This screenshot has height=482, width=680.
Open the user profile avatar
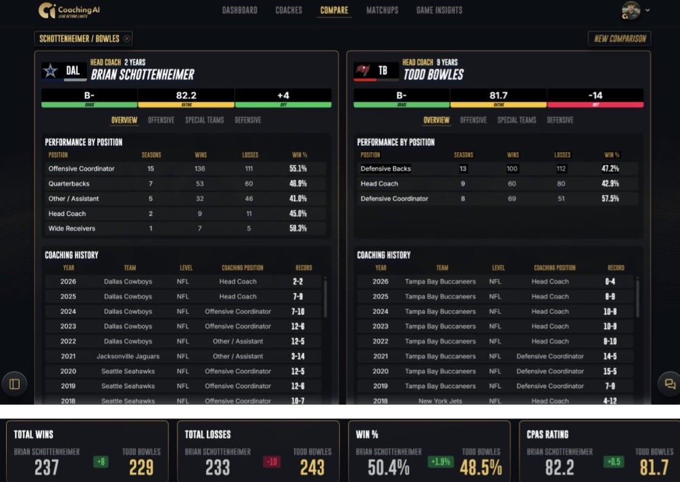[x=631, y=10]
